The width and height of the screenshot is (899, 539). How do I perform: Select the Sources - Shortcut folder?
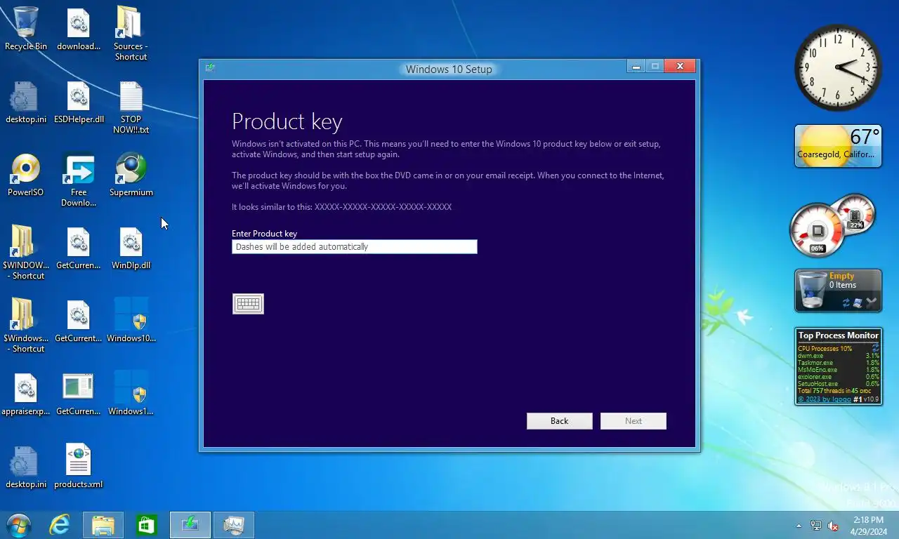131,33
